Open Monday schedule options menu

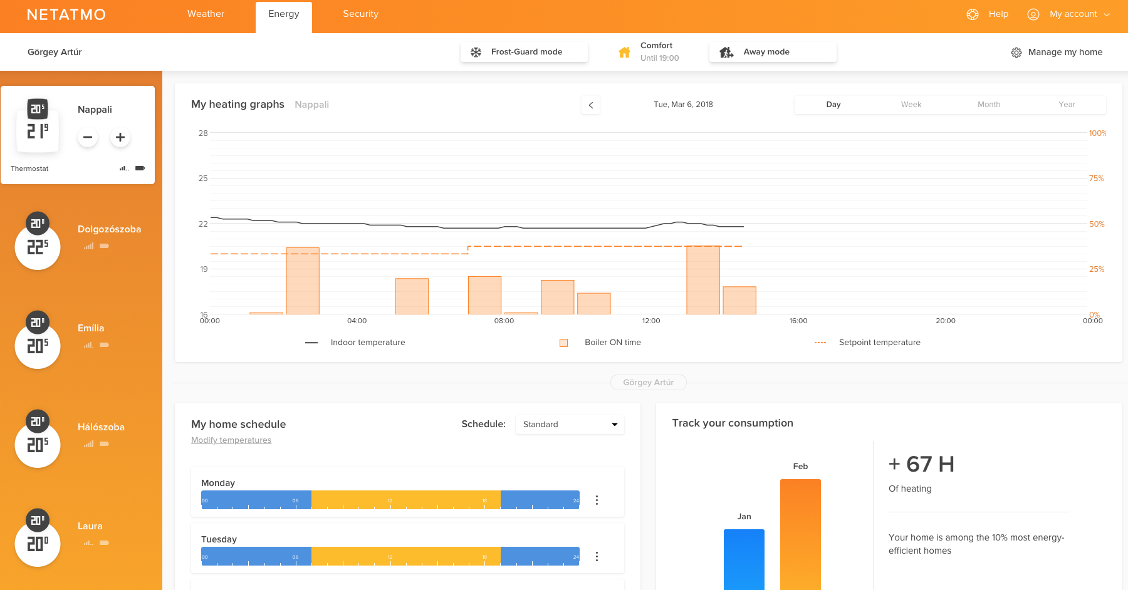pos(597,500)
